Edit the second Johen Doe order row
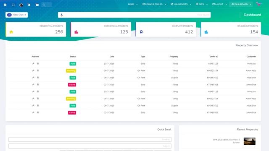Screen dimensions: 269x151 tap(33, 112)
